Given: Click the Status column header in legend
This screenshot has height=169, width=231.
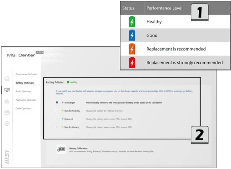Looking at the screenshot, I should (x=128, y=8).
